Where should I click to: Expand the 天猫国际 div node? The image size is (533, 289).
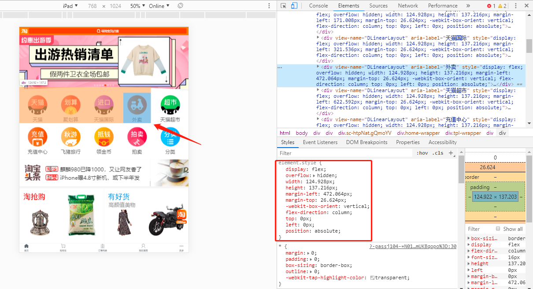(318, 38)
